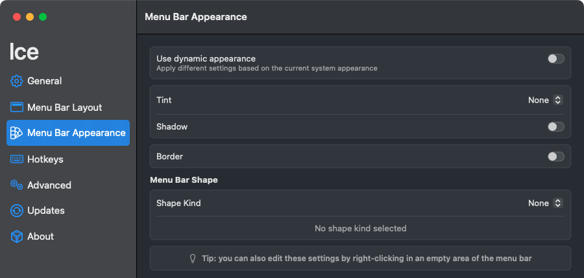Enable the Use dynamic appearance switch
Screen dimensions: 584x278
click(555, 59)
